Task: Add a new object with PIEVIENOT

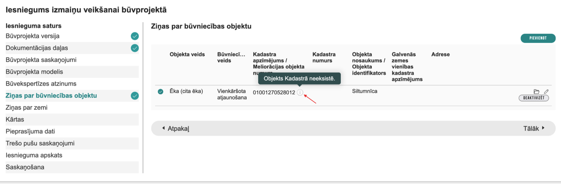Action: pos(538,38)
